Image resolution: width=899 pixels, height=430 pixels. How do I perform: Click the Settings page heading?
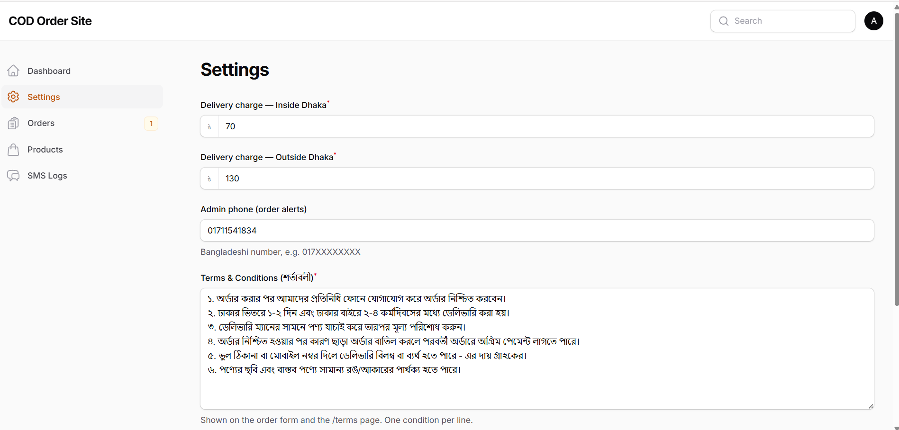(235, 70)
